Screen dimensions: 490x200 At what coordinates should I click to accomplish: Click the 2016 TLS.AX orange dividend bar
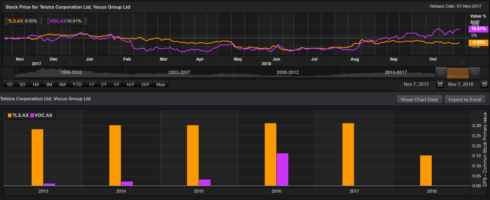coord(271,154)
